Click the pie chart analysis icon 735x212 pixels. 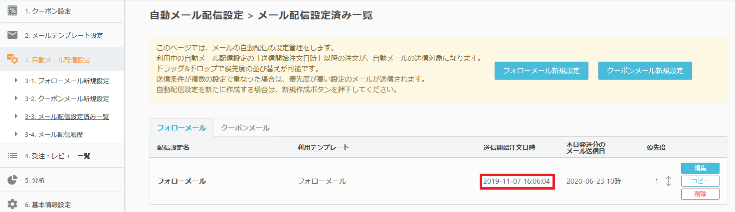tap(13, 180)
